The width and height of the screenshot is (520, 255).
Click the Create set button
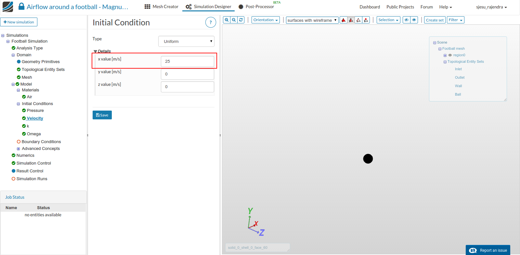pyautogui.click(x=435, y=20)
